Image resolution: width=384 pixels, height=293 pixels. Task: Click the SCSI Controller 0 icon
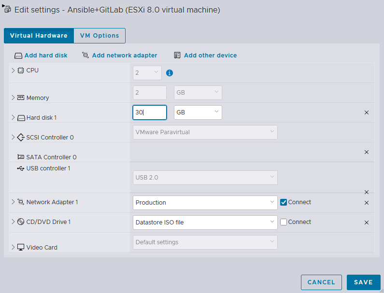(21, 137)
